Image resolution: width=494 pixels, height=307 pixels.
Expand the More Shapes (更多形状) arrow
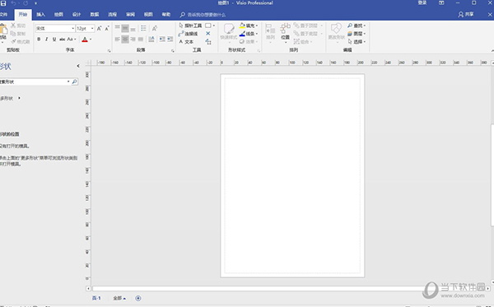click(x=19, y=98)
